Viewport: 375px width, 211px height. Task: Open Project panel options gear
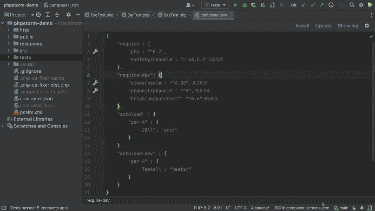(68, 15)
